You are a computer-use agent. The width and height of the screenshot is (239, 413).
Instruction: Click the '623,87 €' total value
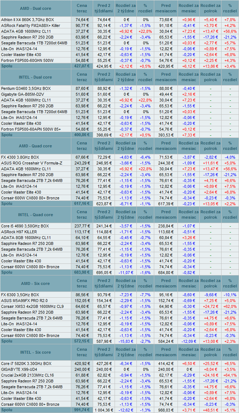point(104,204)
